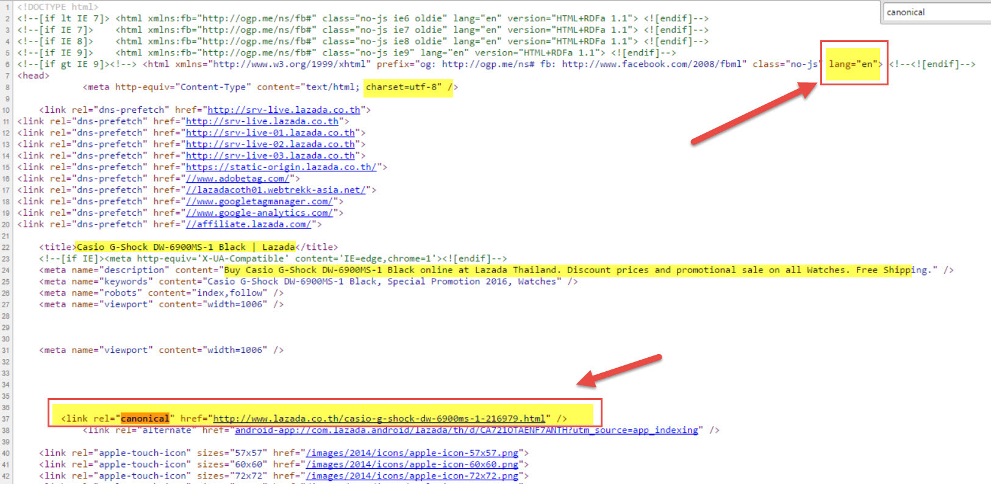Open the www.google-analytics.com link

pyautogui.click(x=259, y=213)
